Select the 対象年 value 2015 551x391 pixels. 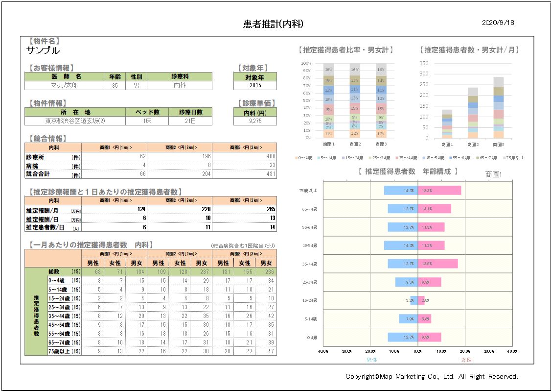click(255, 86)
